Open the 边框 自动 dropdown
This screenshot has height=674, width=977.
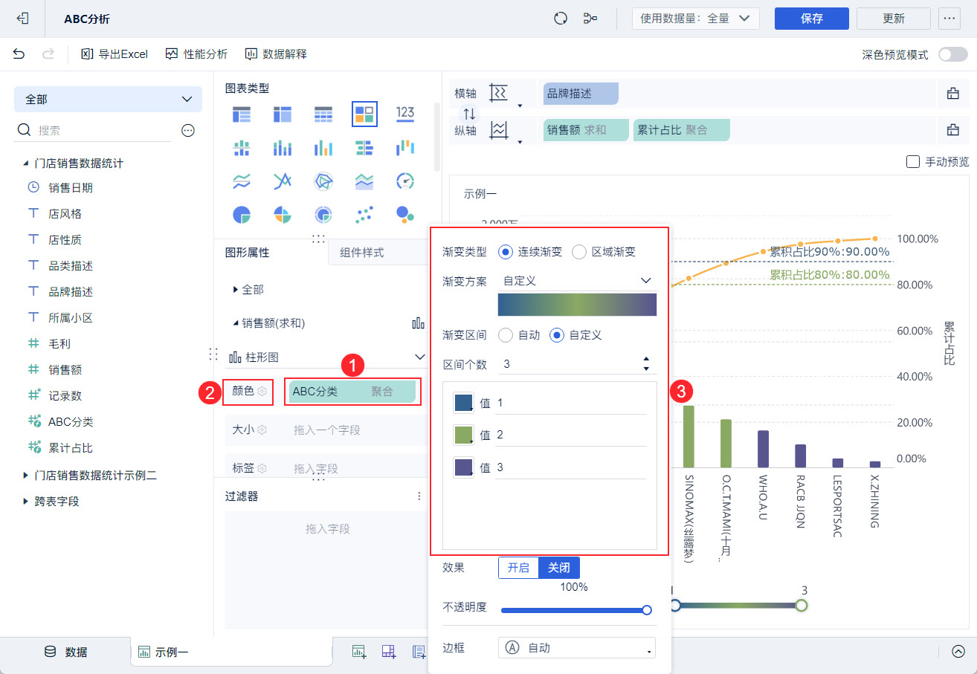point(577,648)
